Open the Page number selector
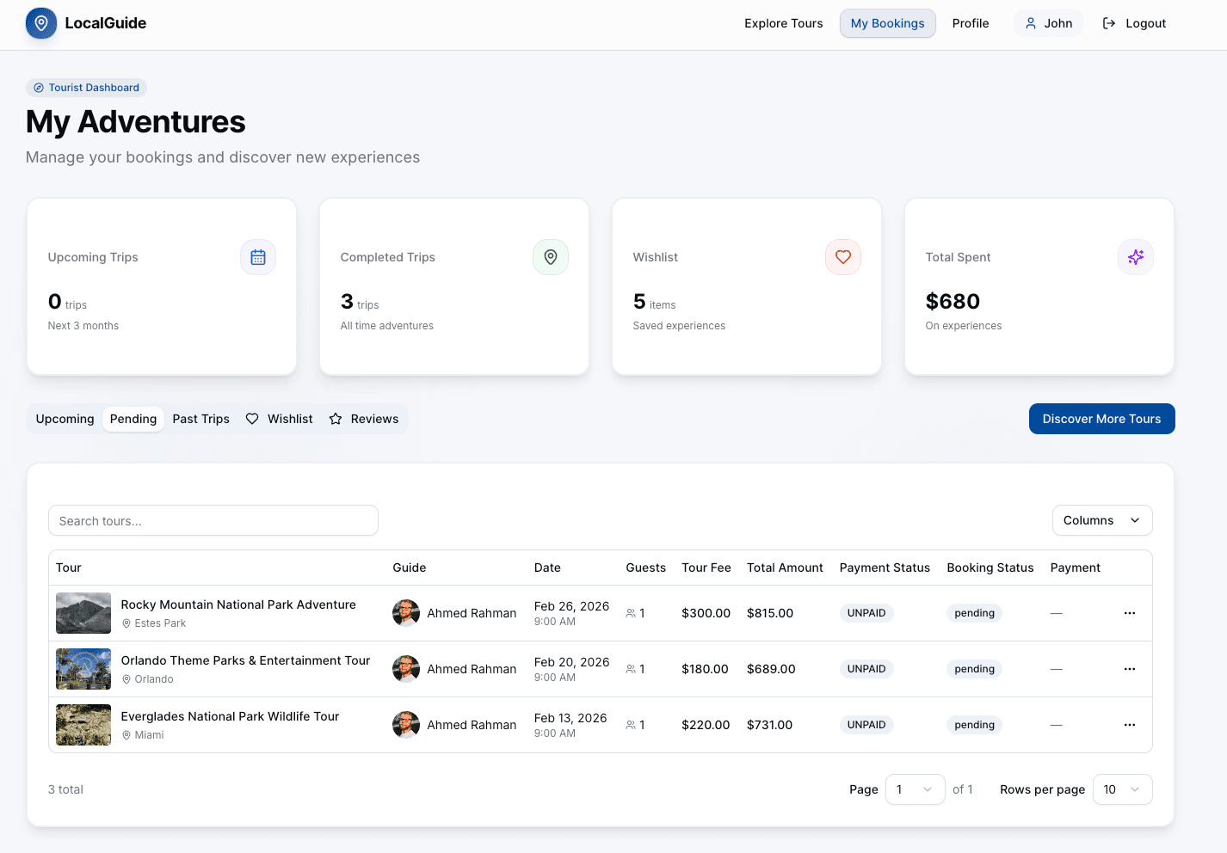Viewport: 1227px width, 853px height. click(x=915, y=789)
